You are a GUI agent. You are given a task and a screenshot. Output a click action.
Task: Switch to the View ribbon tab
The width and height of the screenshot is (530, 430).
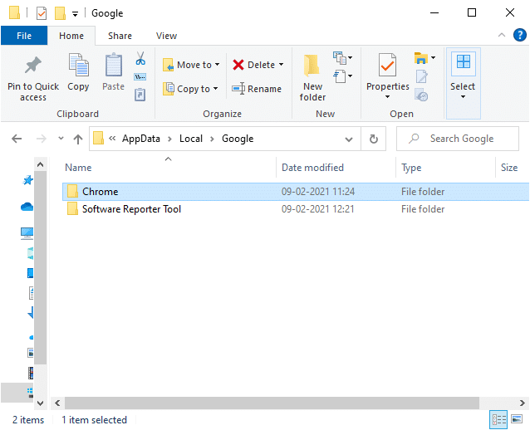click(166, 36)
